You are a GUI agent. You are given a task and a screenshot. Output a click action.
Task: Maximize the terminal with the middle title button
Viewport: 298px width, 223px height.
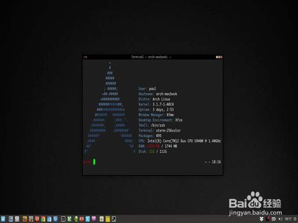pyautogui.click(x=219, y=57)
